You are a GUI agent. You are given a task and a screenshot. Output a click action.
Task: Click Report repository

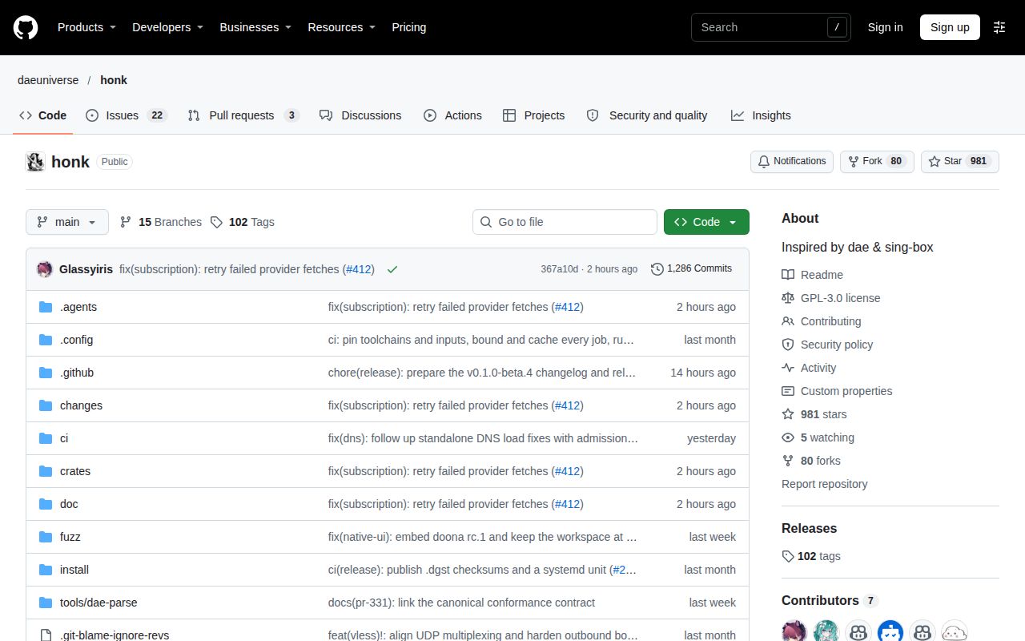[x=824, y=484]
